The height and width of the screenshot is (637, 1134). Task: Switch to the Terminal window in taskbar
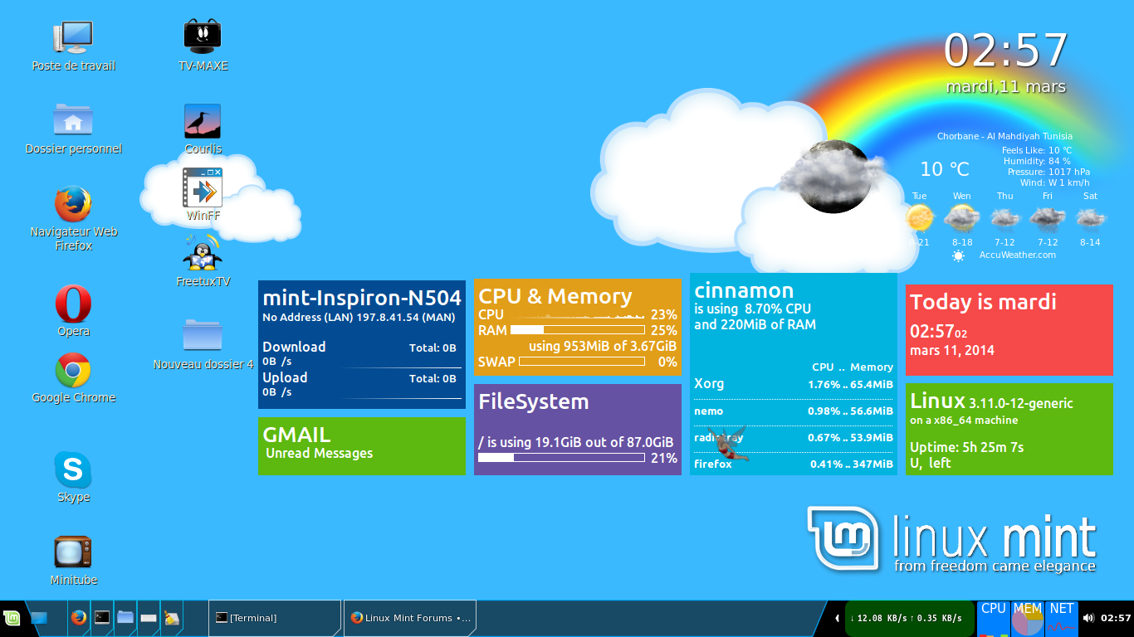(275, 618)
